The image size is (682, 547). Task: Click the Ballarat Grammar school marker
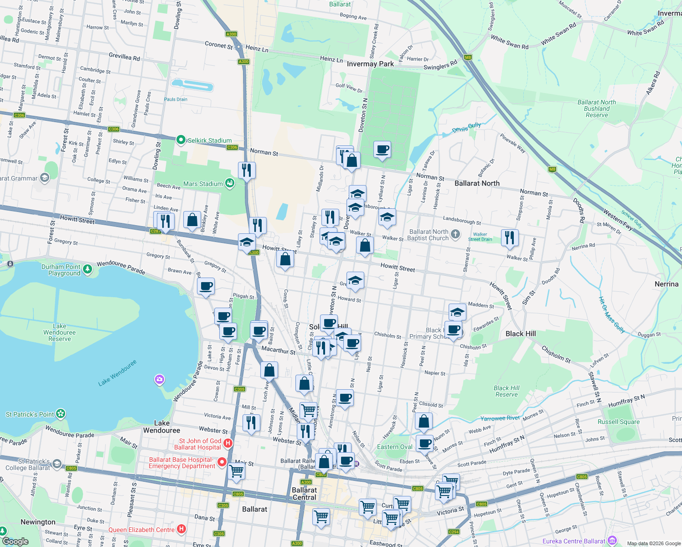click(x=44, y=177)
